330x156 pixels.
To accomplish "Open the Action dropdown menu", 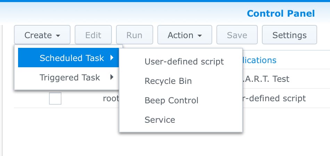I will coord(185,35).
